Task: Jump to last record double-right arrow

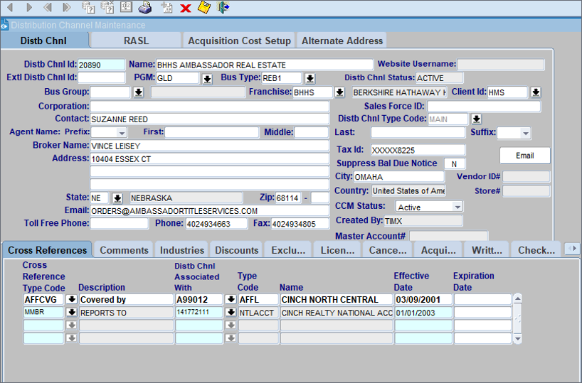Action: [67, 7]
